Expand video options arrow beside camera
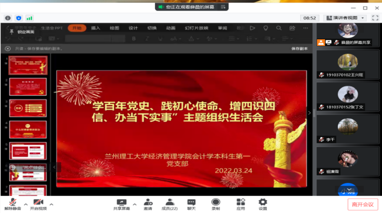Viewport: 382px width, 213px height. pos(51,204)
